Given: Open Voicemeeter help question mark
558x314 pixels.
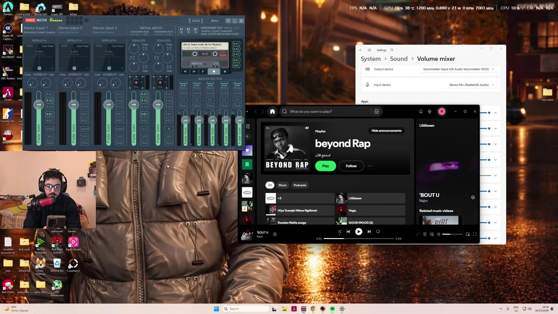Looking at the screenshot, I should click(228, 20).
